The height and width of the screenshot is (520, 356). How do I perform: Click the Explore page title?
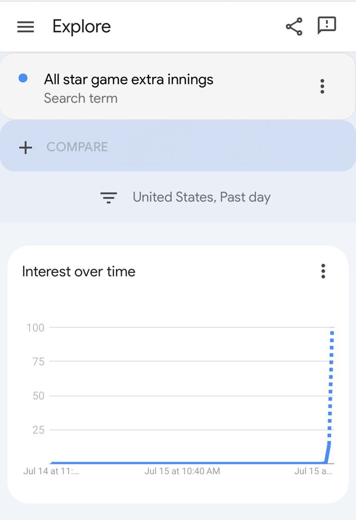point(81,27)
